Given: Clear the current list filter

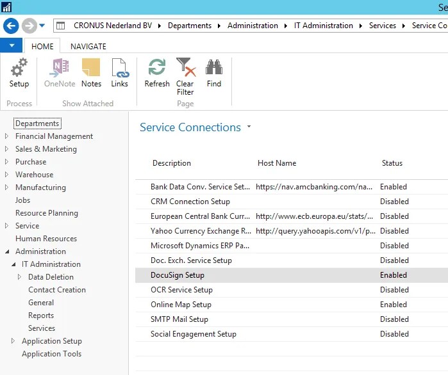Looking at the screenshot, I should [185, 76].
